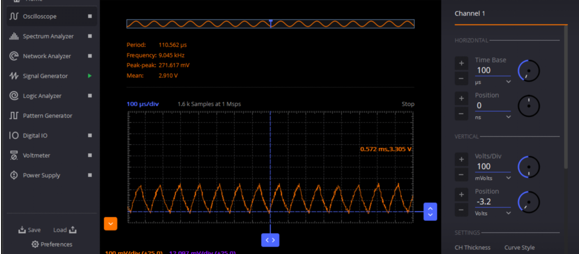
Task: Click the Spectrum Analyzer bars icon
Action: click(x=14, y=36)
